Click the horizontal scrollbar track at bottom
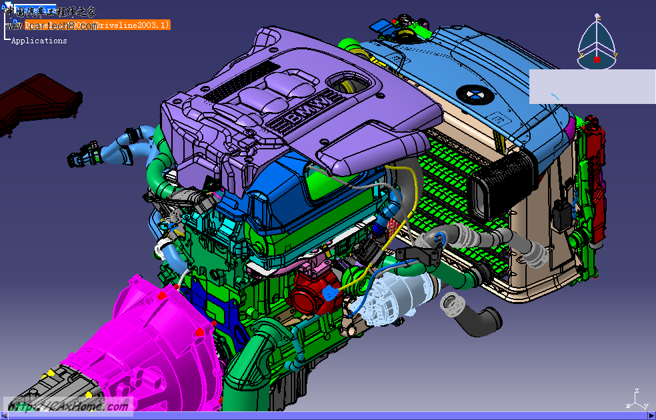 (328, 416)
